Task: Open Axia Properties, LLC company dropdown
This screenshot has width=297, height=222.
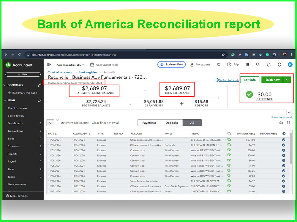Action: pyautogui.click(x=70, y=65)
